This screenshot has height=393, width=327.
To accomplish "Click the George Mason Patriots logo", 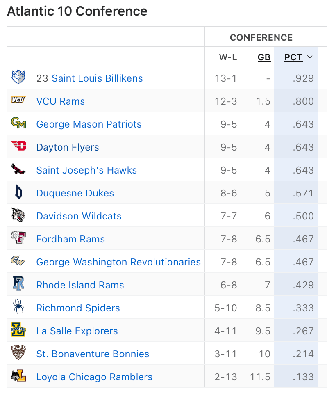I will point(18,123).
